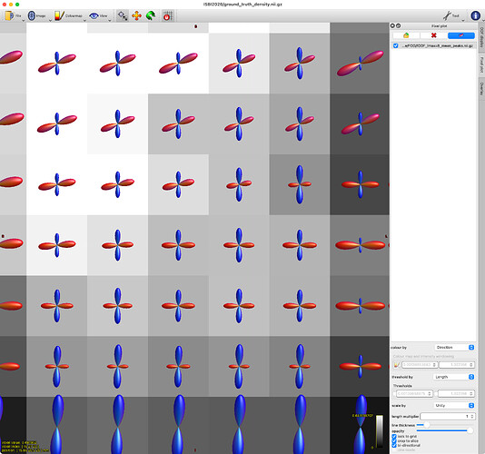
Task: Open the File menu folder icon
Action: coord(10,15)
